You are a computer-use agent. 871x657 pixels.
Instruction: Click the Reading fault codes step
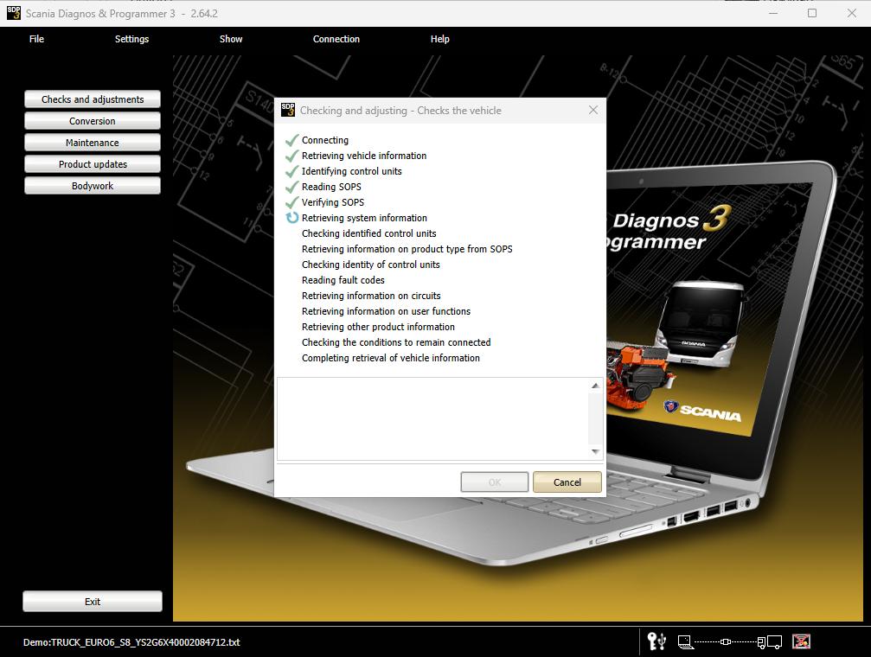[343, 280]
